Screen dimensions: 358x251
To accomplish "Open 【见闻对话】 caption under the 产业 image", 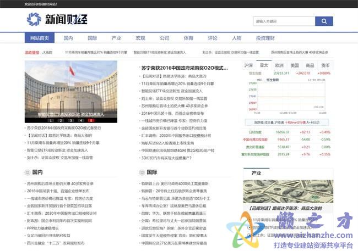I will (285, 208).
